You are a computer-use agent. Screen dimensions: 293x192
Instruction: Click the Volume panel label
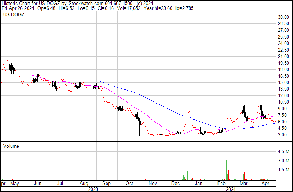point(11,146)
